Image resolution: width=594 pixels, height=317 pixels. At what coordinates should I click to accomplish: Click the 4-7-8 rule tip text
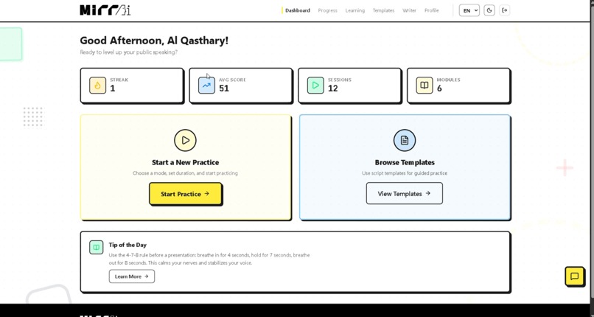209,259
